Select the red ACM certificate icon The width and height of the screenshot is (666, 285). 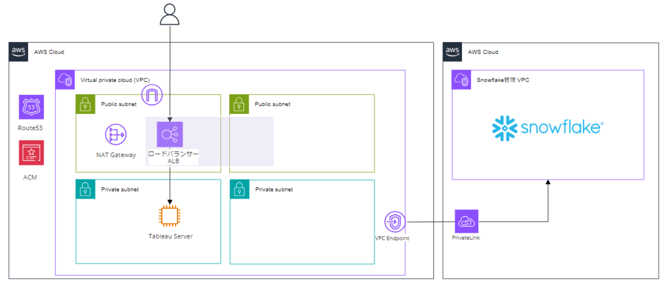click(x=31, y=153)
